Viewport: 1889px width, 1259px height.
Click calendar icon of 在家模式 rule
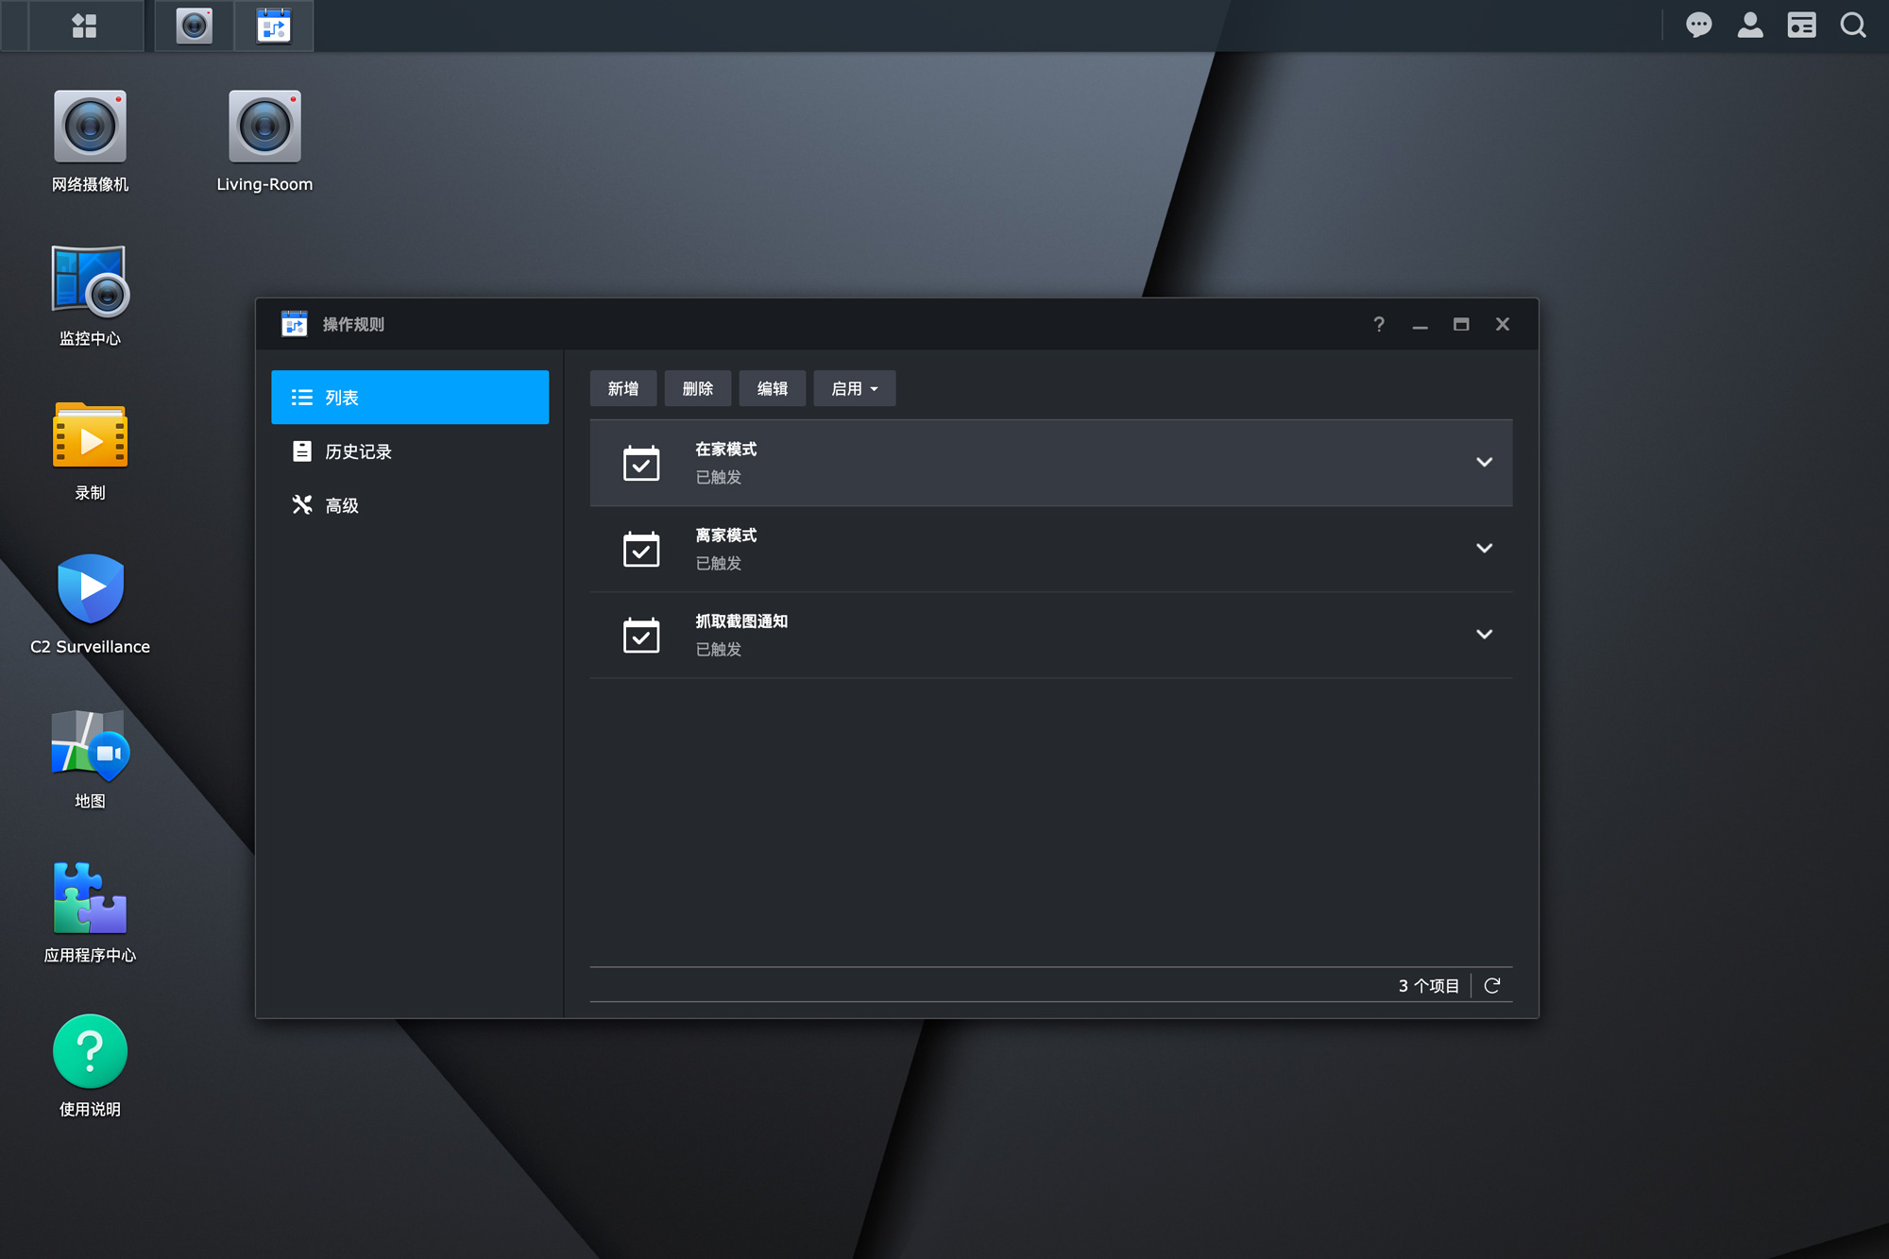point(641,463)
